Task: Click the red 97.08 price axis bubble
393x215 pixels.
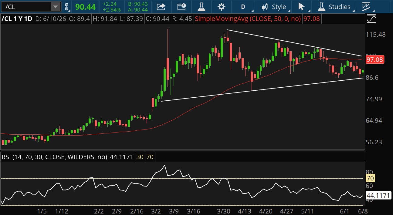Action: click(x=375, y=59)
